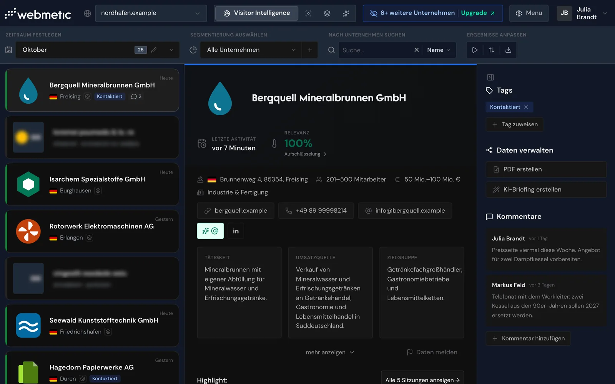Image resolution: width=615 pixels, height=384 pixels.
Task: Click Kontaktiert tag on Hagedorn Papierwerke
Action: (105, 379)
